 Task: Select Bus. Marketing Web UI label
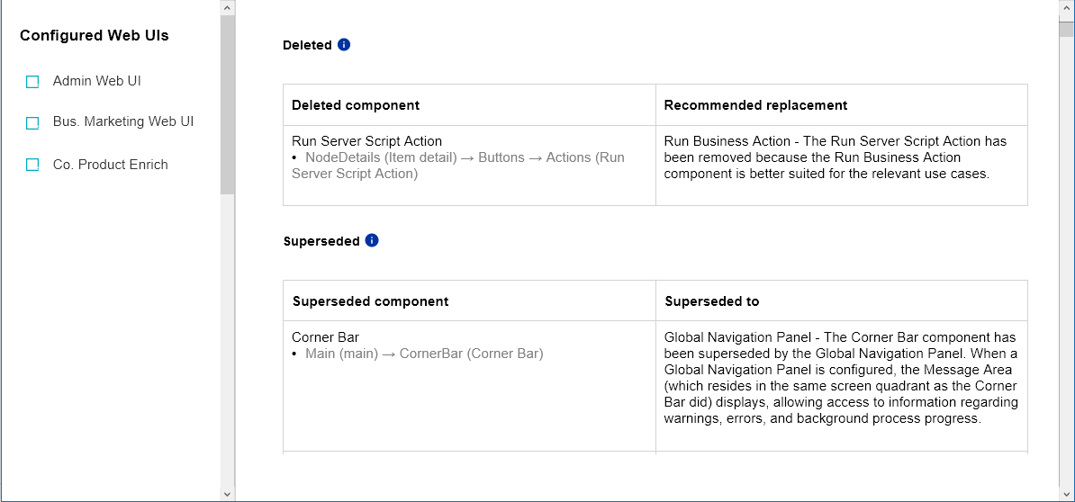point(123,121)
